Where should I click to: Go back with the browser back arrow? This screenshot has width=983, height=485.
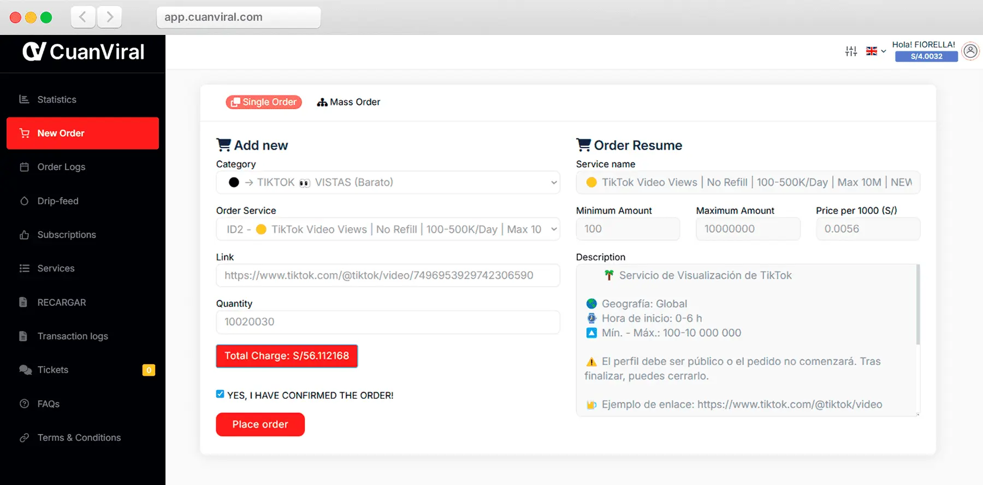[83, 17]
